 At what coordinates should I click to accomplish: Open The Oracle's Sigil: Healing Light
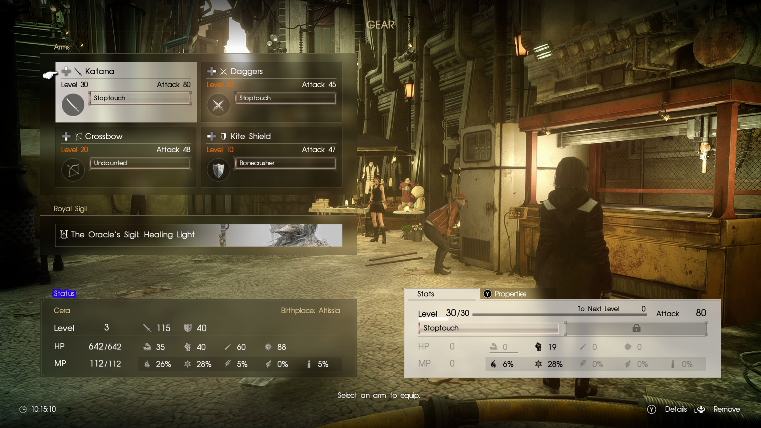199,235
